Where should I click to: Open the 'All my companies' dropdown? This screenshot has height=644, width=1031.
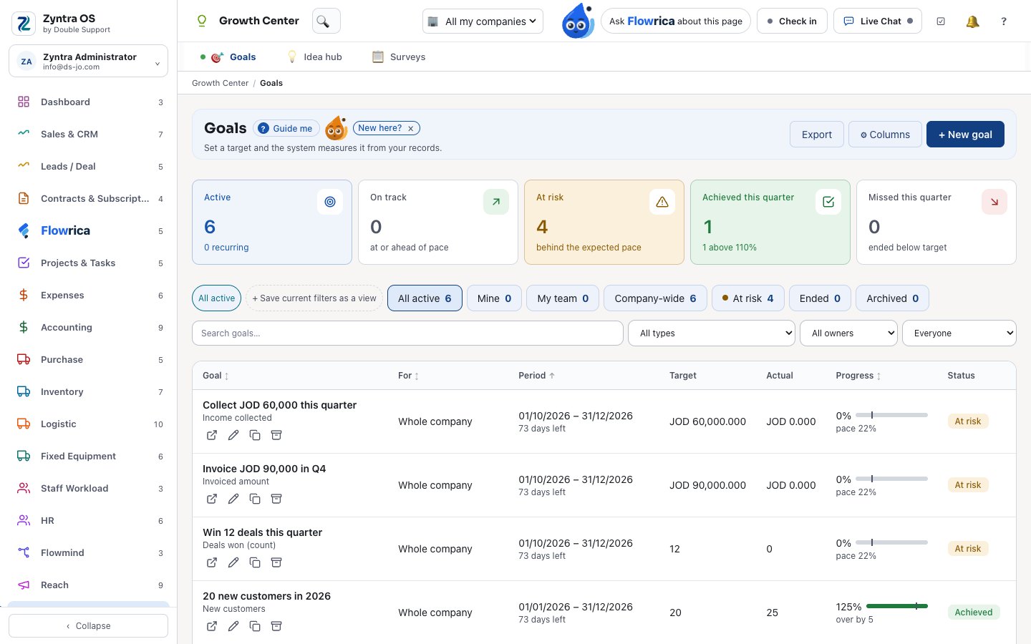(483, 21)
